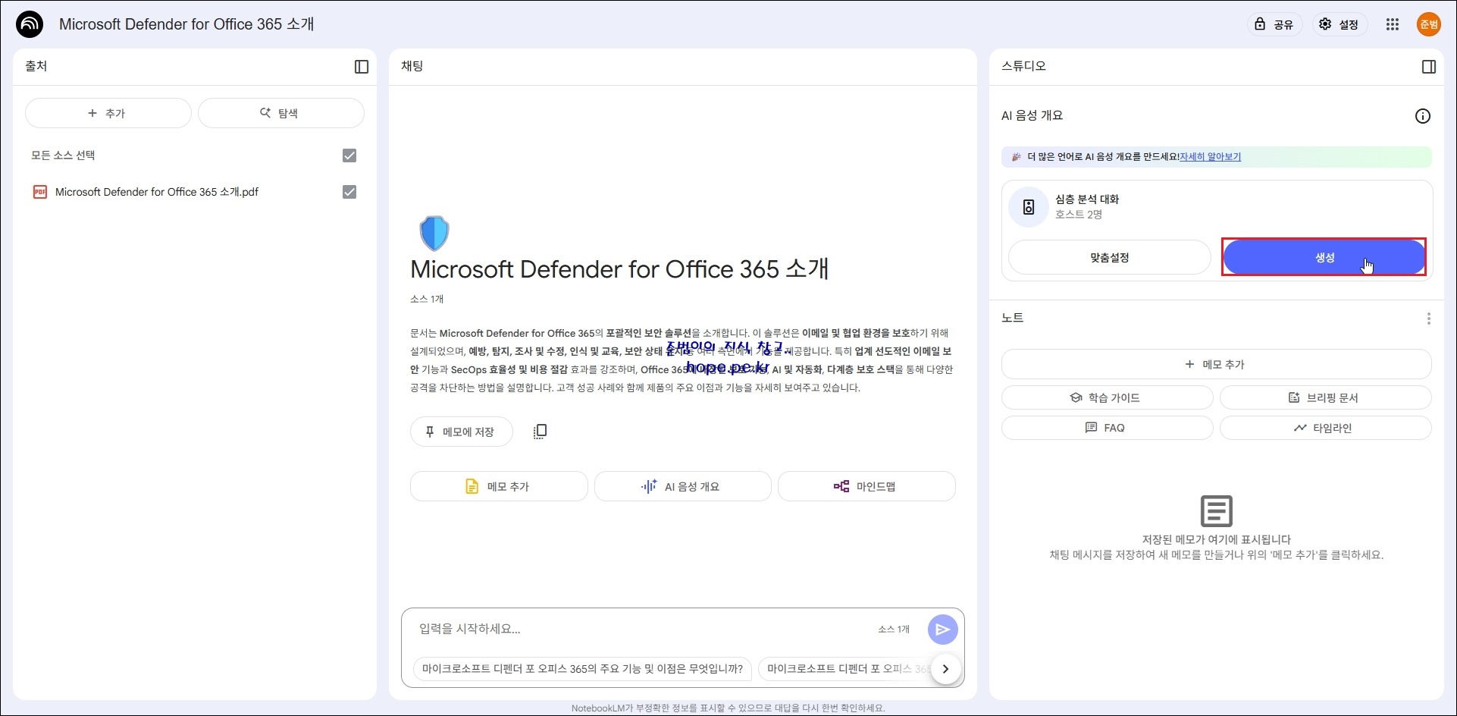Viewport: 1457px width, 716px height.
Task: Click 메모 추가 below the summary
Action: pos(499,486)
